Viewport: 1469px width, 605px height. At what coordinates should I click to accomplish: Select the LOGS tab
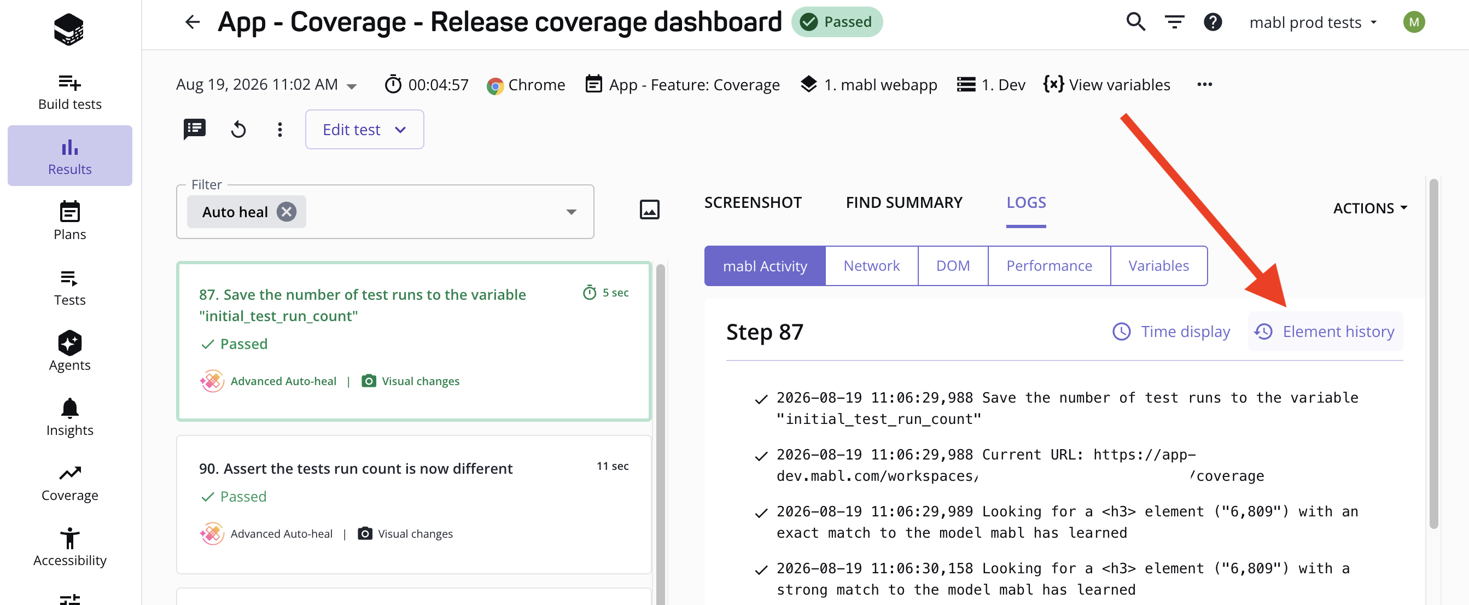pos(1026,203)
